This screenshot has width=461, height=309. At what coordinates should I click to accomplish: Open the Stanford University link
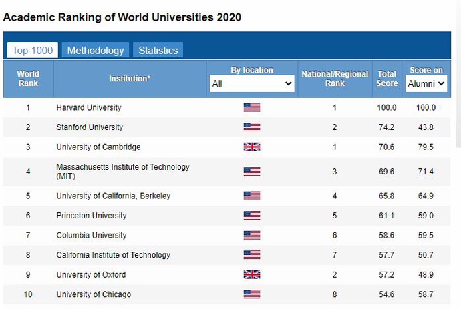90,127
